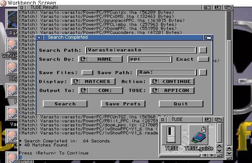Cycle the Output To CON: selector

coord(101,90)
